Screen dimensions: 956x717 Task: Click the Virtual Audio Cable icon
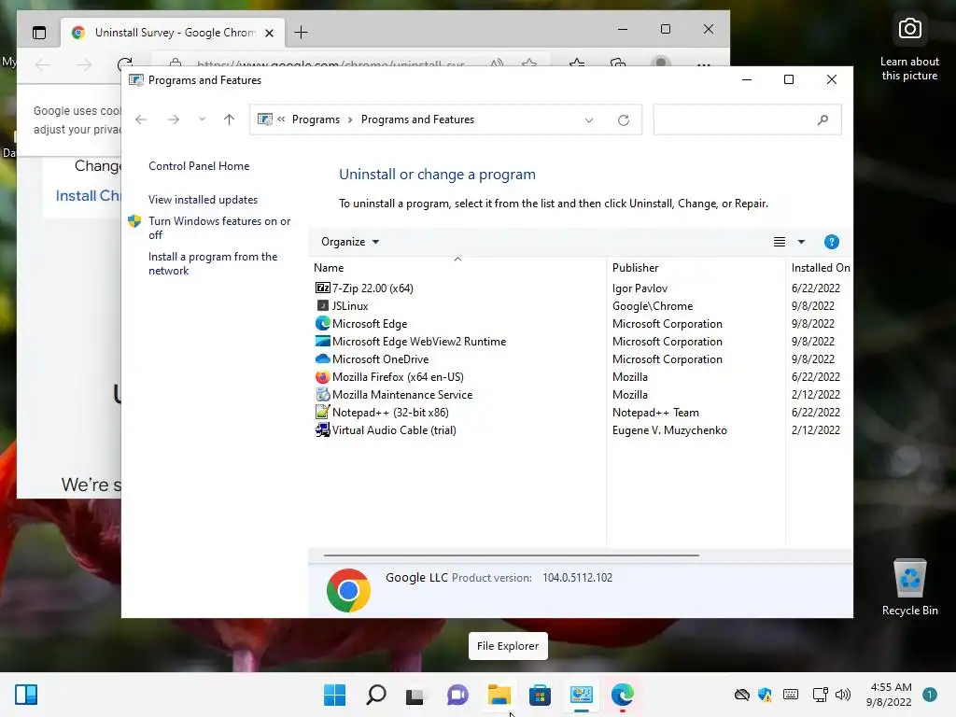322,429
